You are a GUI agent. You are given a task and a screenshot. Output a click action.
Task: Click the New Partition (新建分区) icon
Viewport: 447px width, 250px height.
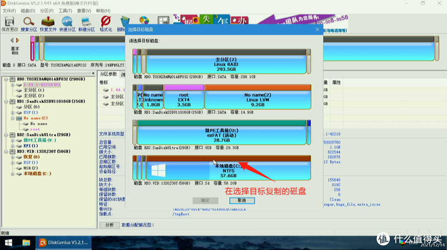click(x=87, y=24)
